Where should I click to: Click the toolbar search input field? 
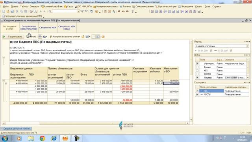(65, 11)
